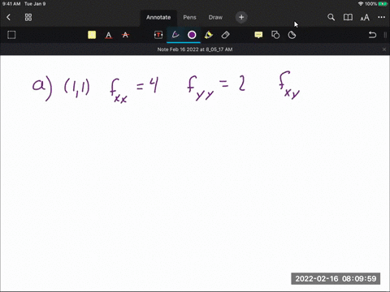Viewport: 390px width, 292px height.
Task: Open search with the magnifier icon
Action: click(331, 17)
